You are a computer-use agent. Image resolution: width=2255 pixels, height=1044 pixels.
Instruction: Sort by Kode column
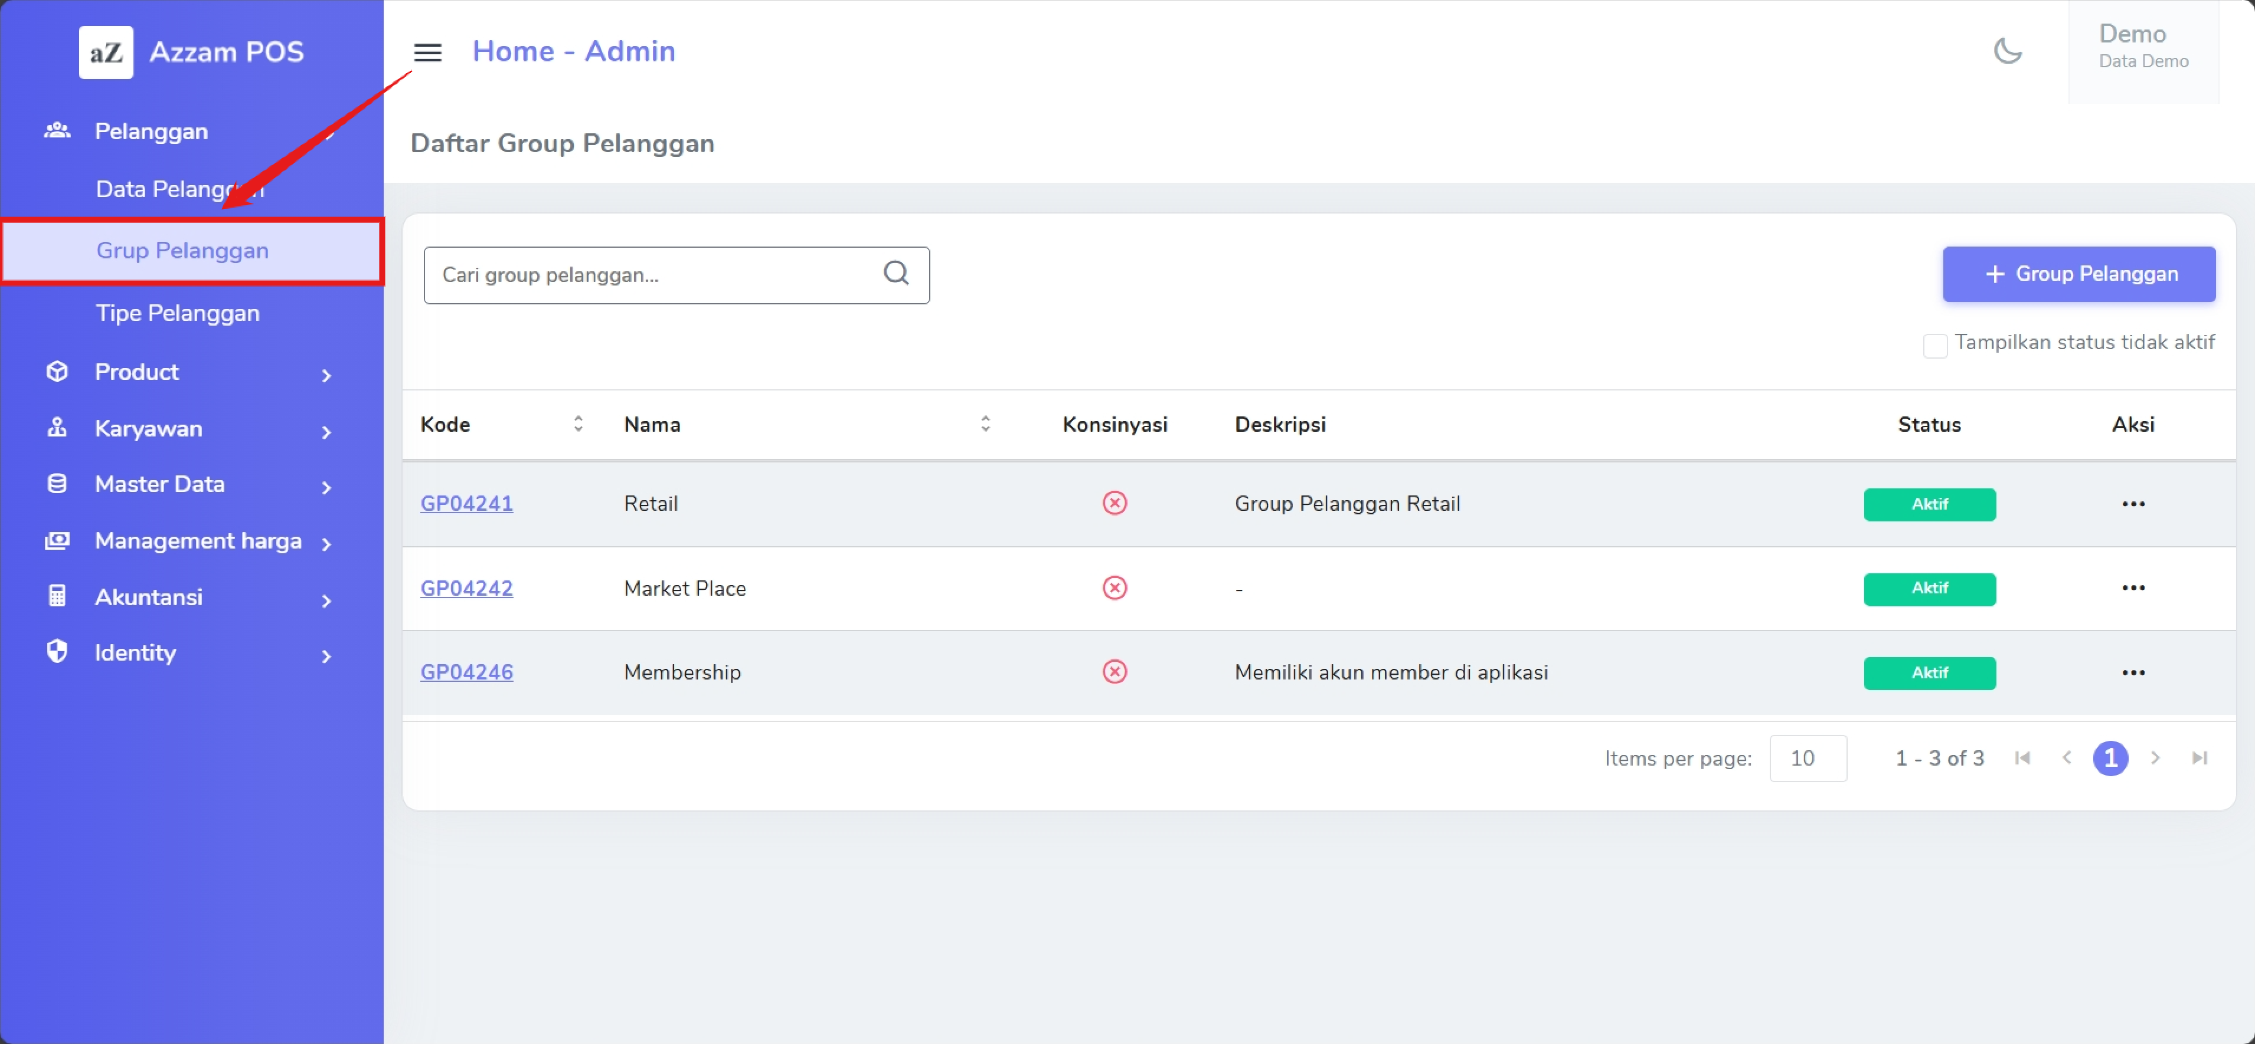click(578, 424)
